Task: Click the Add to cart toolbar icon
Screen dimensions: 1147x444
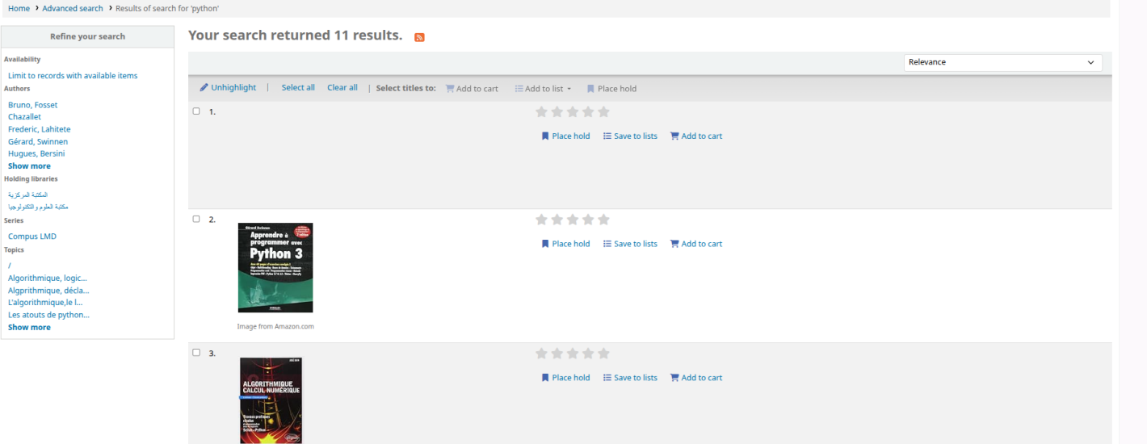Action: click(450, 89)
